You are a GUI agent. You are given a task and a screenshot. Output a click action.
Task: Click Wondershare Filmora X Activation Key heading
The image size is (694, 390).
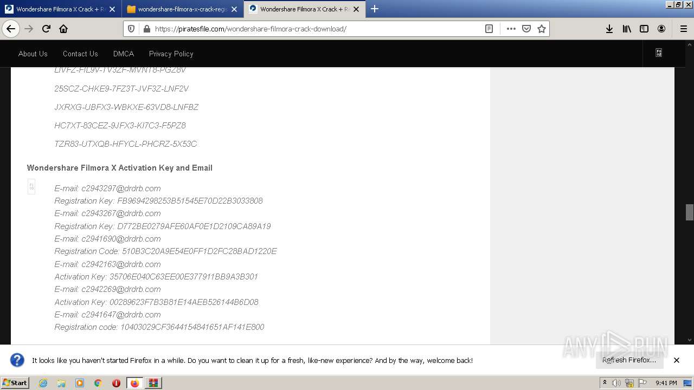[120, 168]
